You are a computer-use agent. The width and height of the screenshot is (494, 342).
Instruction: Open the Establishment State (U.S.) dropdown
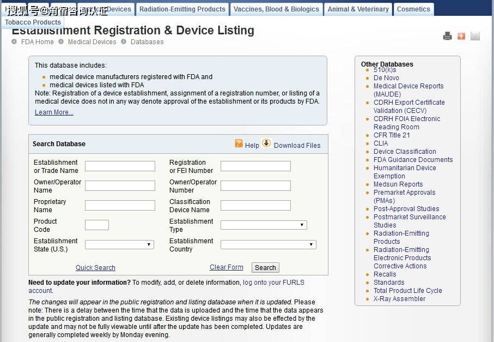pyautogui.click(x=119, y=245)
